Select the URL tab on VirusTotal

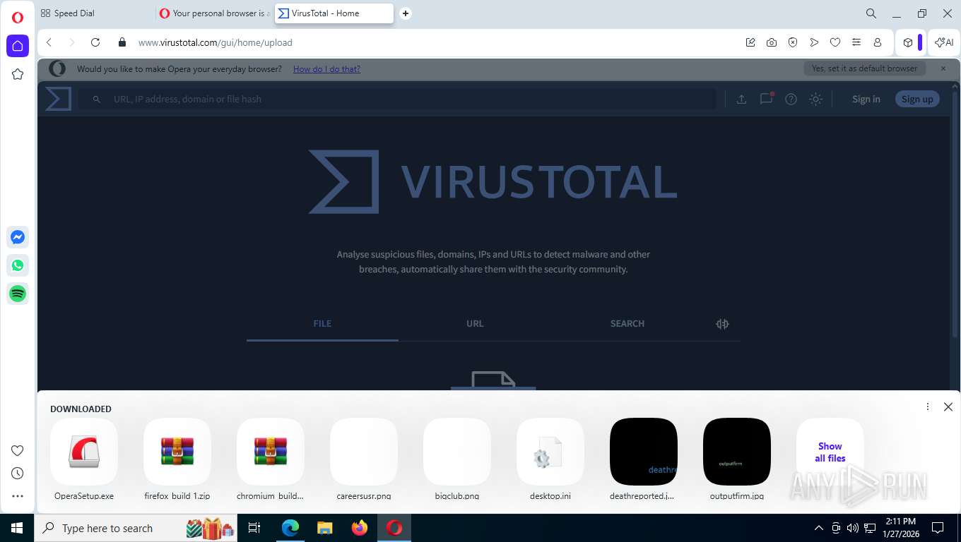pyautogui.click(x=475, y=324)
